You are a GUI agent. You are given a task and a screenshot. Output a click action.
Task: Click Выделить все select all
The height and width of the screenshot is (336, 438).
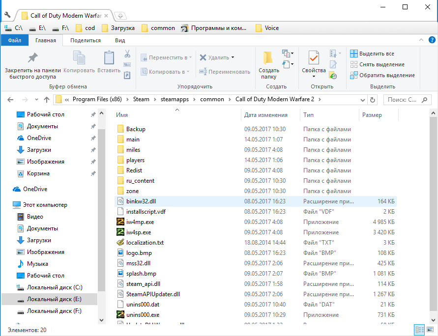click(372, 54)
